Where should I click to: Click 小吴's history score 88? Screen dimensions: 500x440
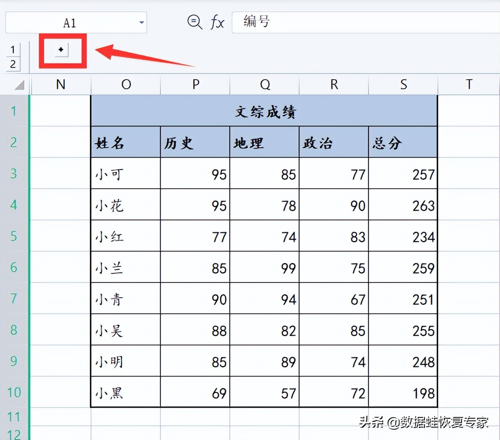pyautogui.click(x=195, y=330)
